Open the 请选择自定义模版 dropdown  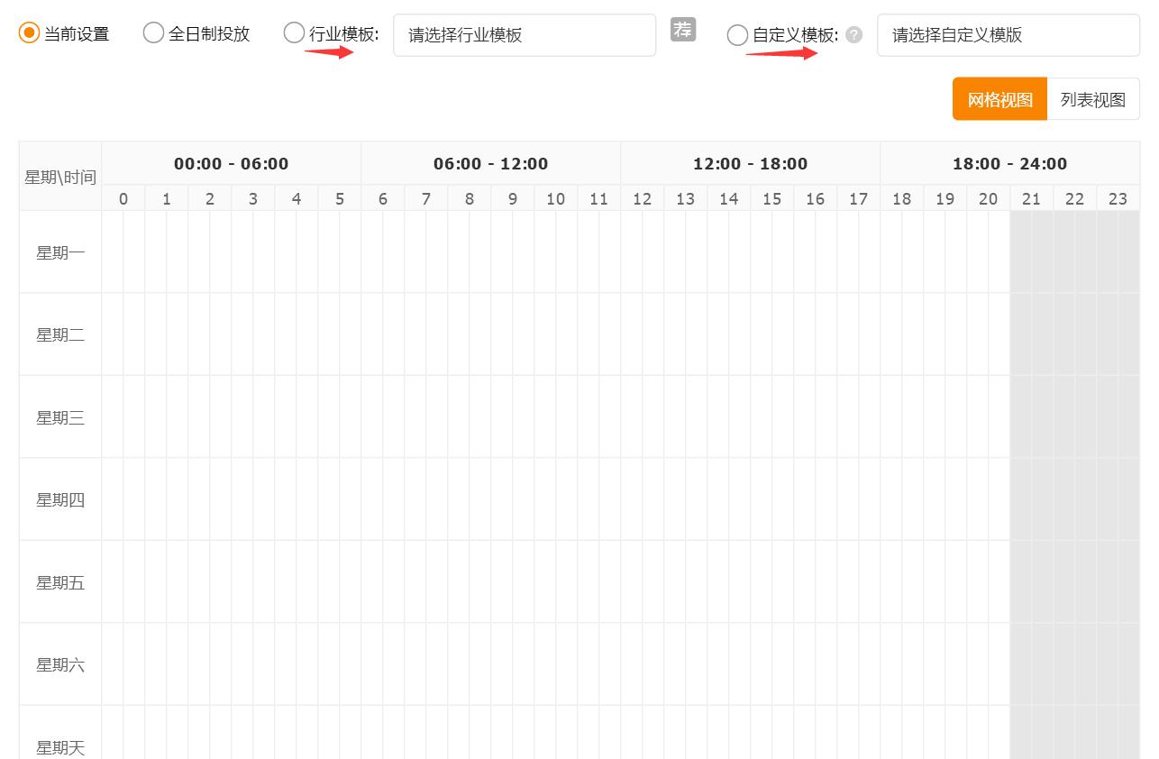click(1008, 35)
